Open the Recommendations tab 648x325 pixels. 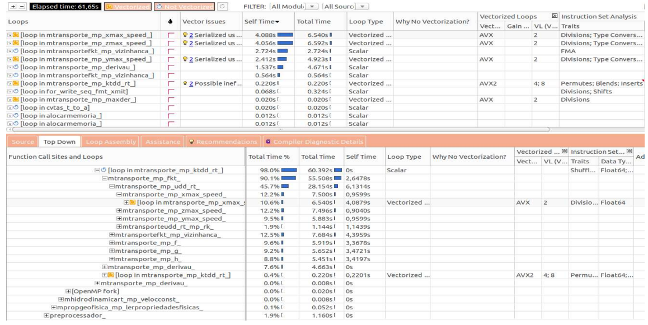224,142
